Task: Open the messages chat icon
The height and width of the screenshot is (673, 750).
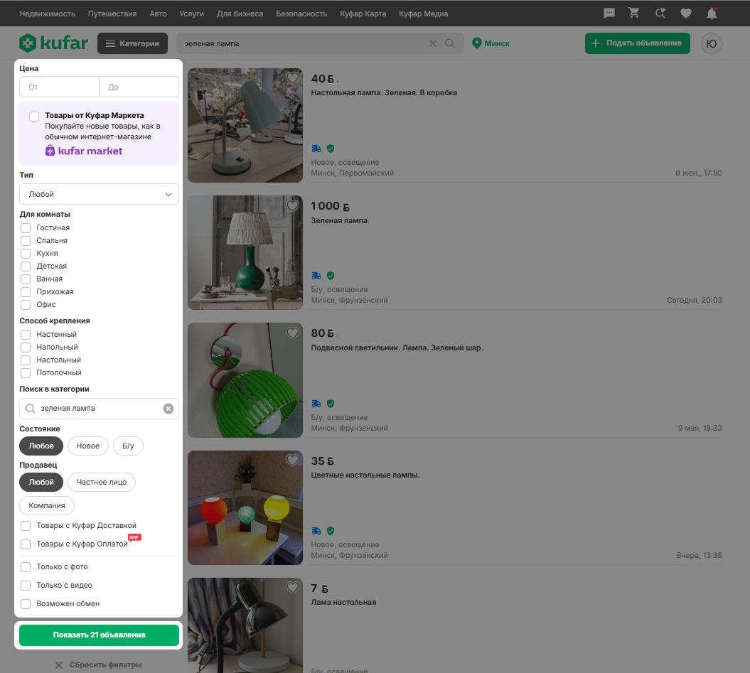Action: point(609,14)
